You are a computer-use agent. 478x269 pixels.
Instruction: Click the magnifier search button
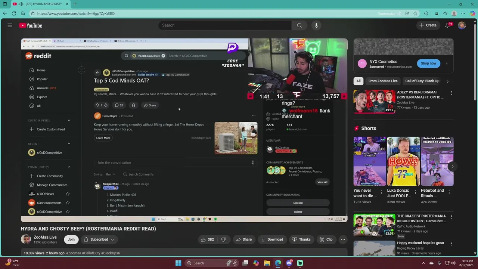299,25
